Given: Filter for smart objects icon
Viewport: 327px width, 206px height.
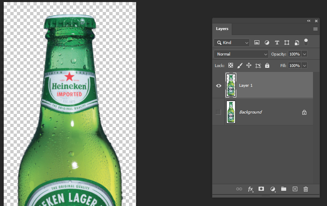Looking at the screenshot, I should 296,43.
